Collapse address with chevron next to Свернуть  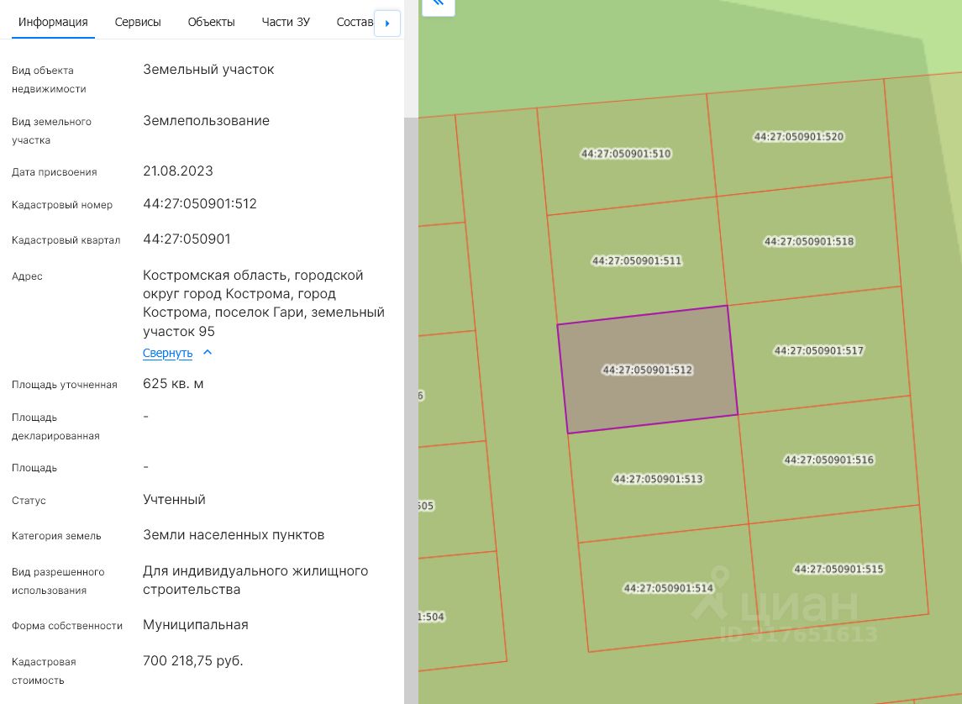tap(208, 353)
